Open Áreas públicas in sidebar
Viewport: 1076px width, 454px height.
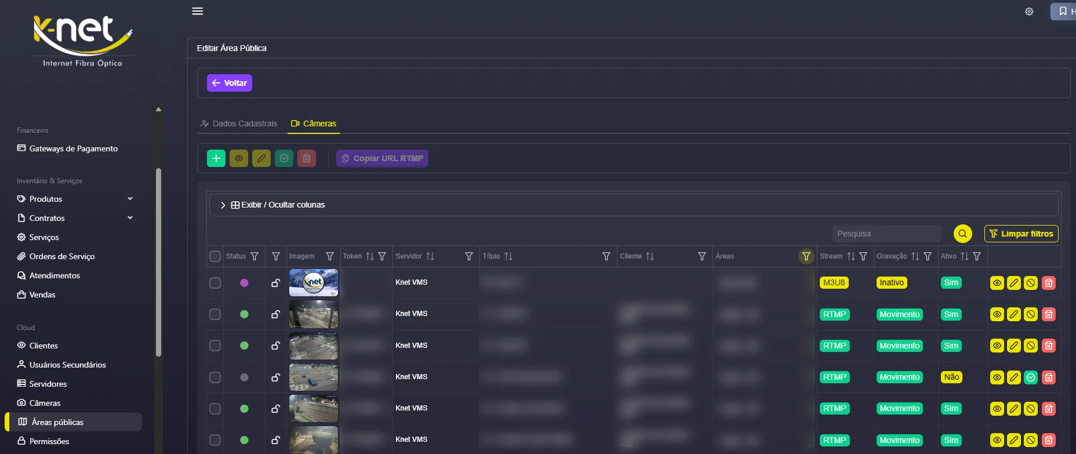pos(74,422)
